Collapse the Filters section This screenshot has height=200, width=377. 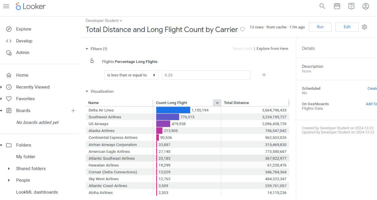[87, 49]
